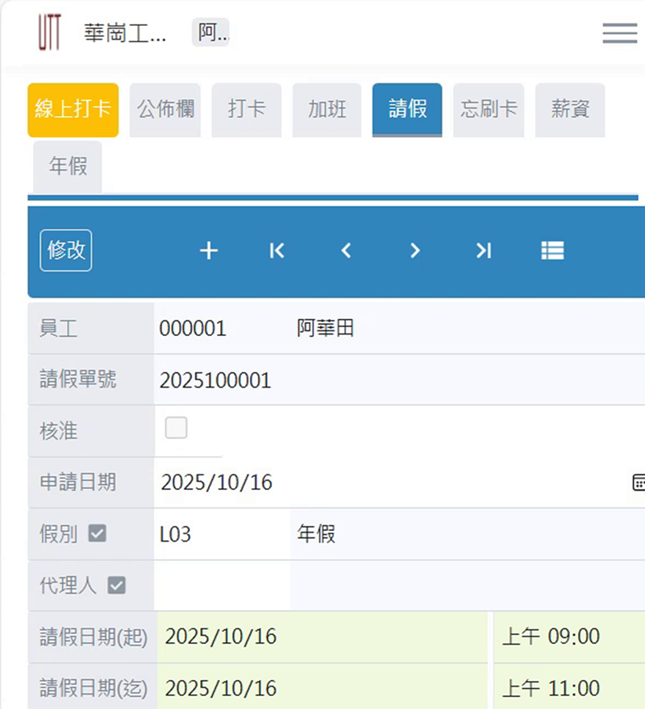Click the 員工 field label
645x709 pixels.
coord(58,328)
